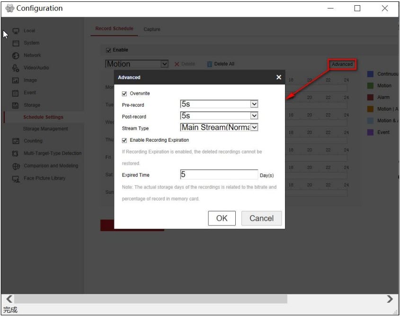Click the Cancel button
This screenshot has width=400, height=317.
[x=261, y=218]
